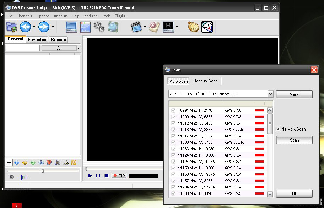Click the blue rounded square toolbar icon

(x=113, y=27)
